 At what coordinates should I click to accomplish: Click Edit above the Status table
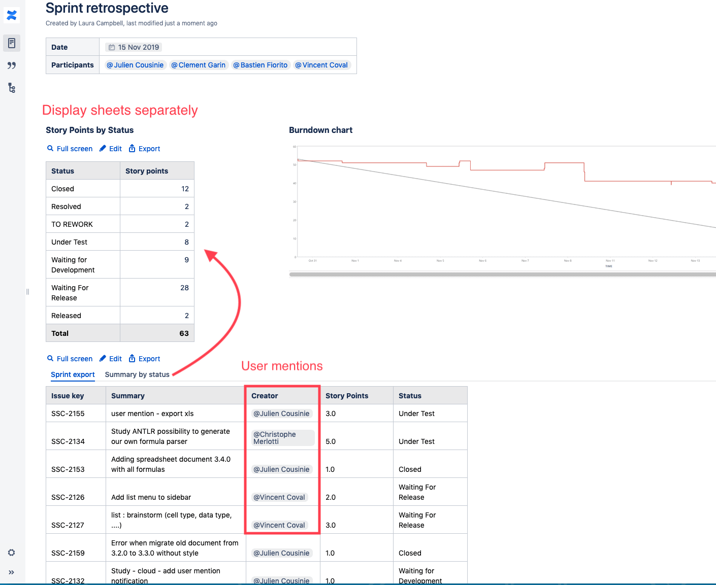pos(111,149)
